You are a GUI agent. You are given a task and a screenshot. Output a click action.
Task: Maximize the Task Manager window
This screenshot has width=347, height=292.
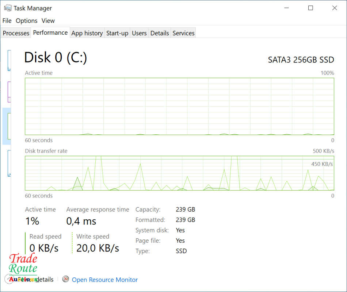pos(310,8)
